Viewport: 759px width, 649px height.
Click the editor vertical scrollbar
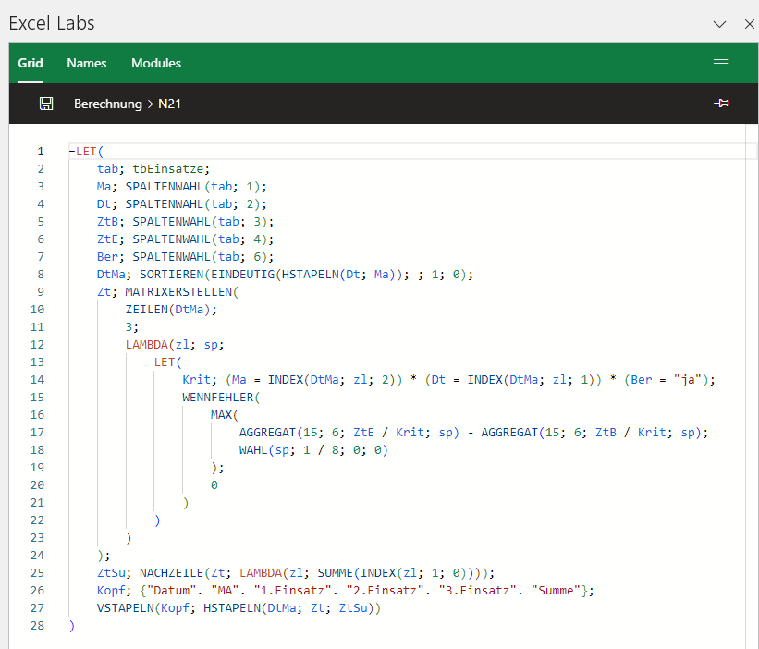(752, 386)
